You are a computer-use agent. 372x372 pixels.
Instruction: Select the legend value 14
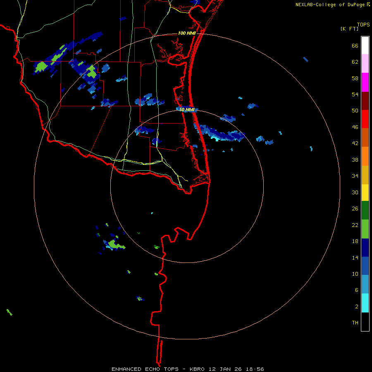[x=355, y=258]
